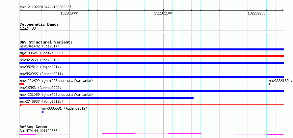Screen dimensions: 293x138
Task: Click the esv2746937 (Wong2012b) label
Action: coord(41,101)
